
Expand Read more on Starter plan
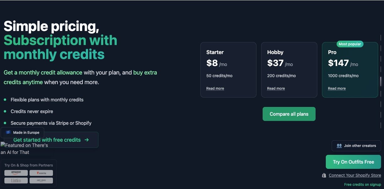(215, 89)
